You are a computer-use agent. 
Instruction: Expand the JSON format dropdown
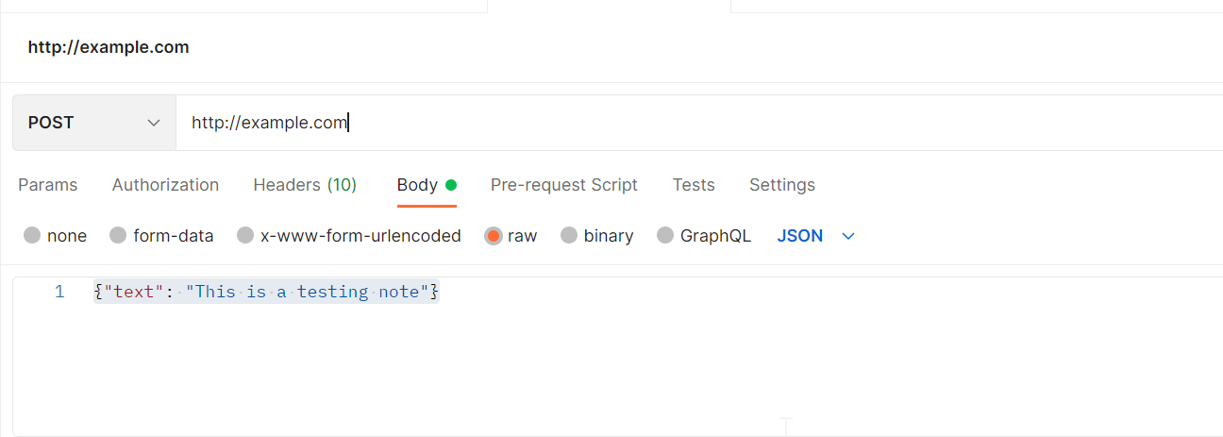(x=815, y=236)
